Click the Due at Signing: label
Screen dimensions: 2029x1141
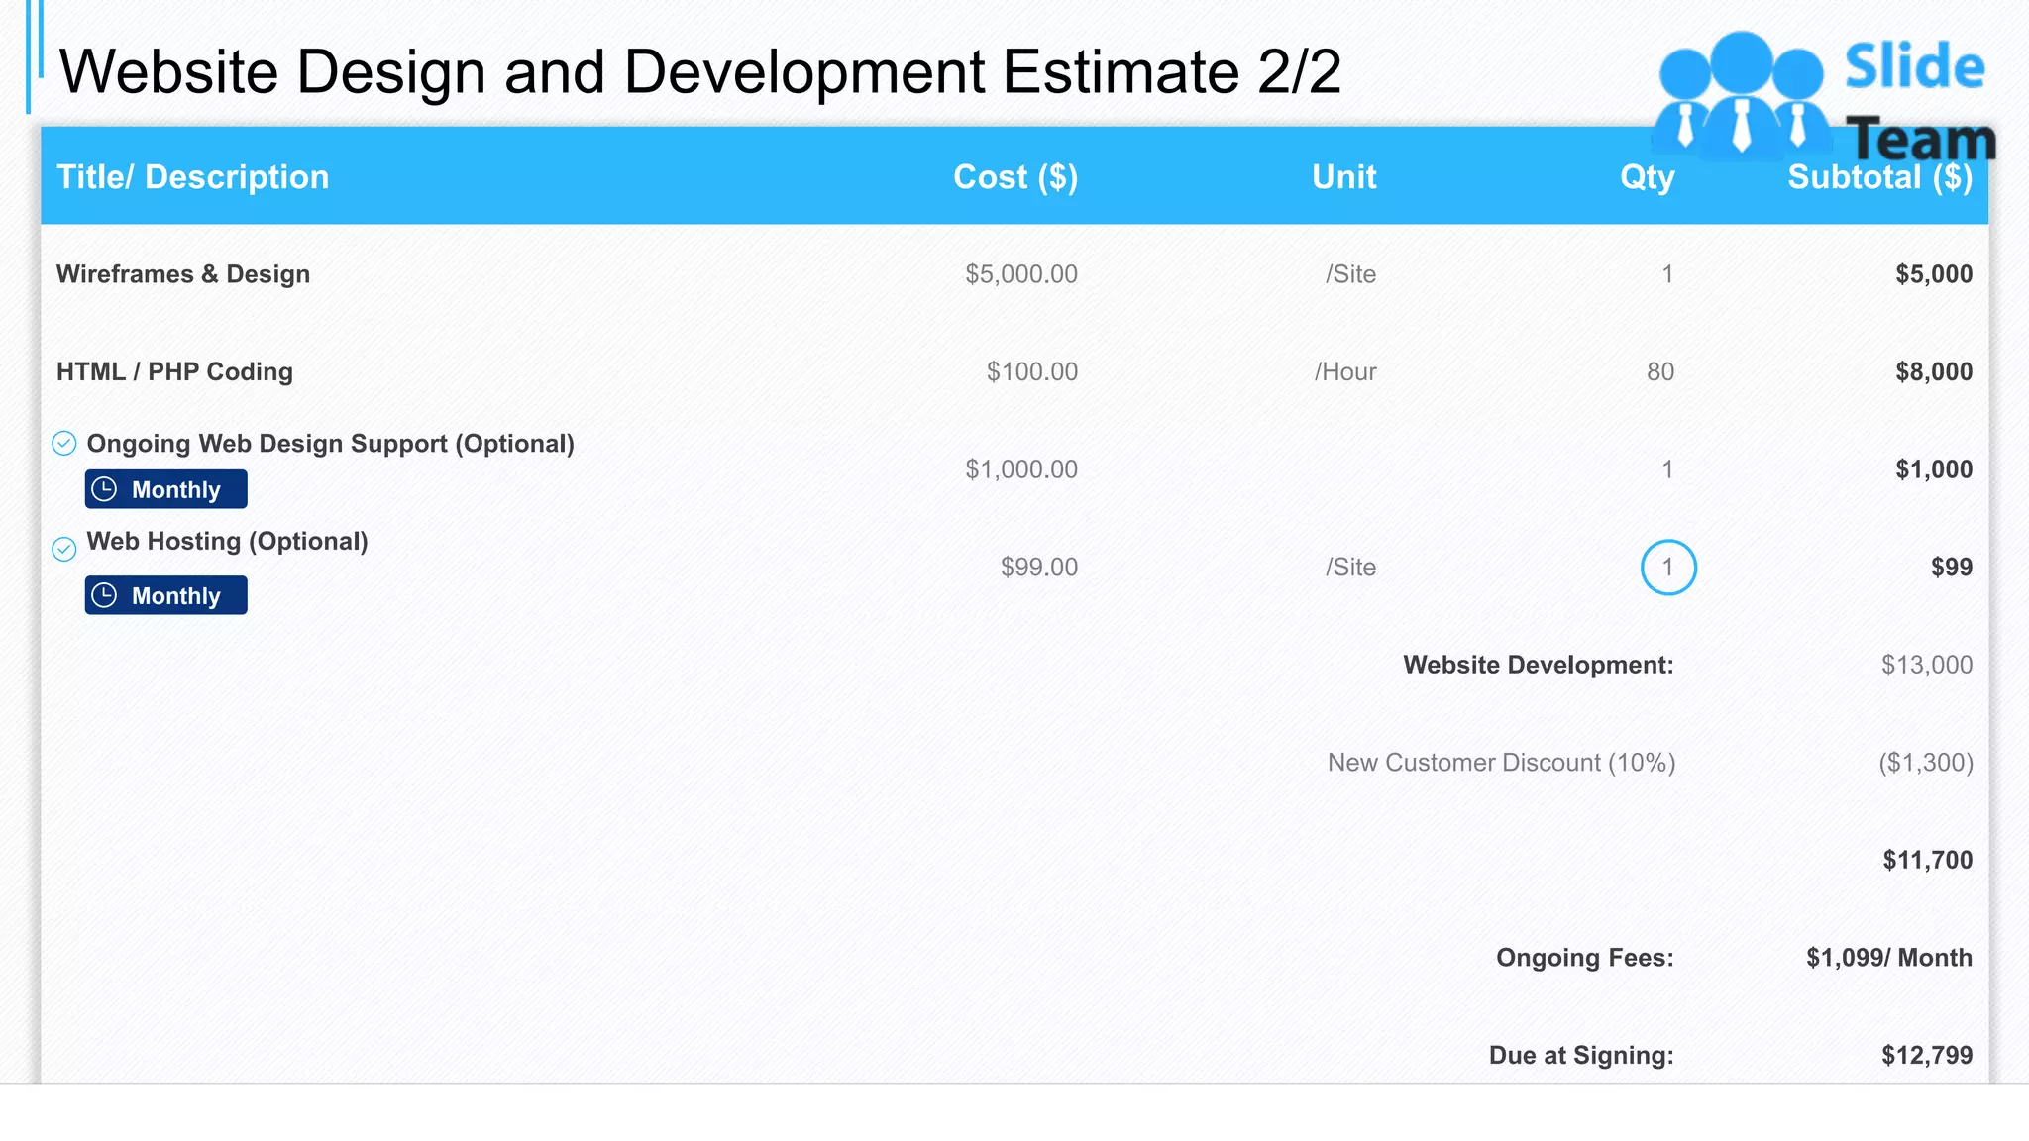(x=1581, y=1056)
